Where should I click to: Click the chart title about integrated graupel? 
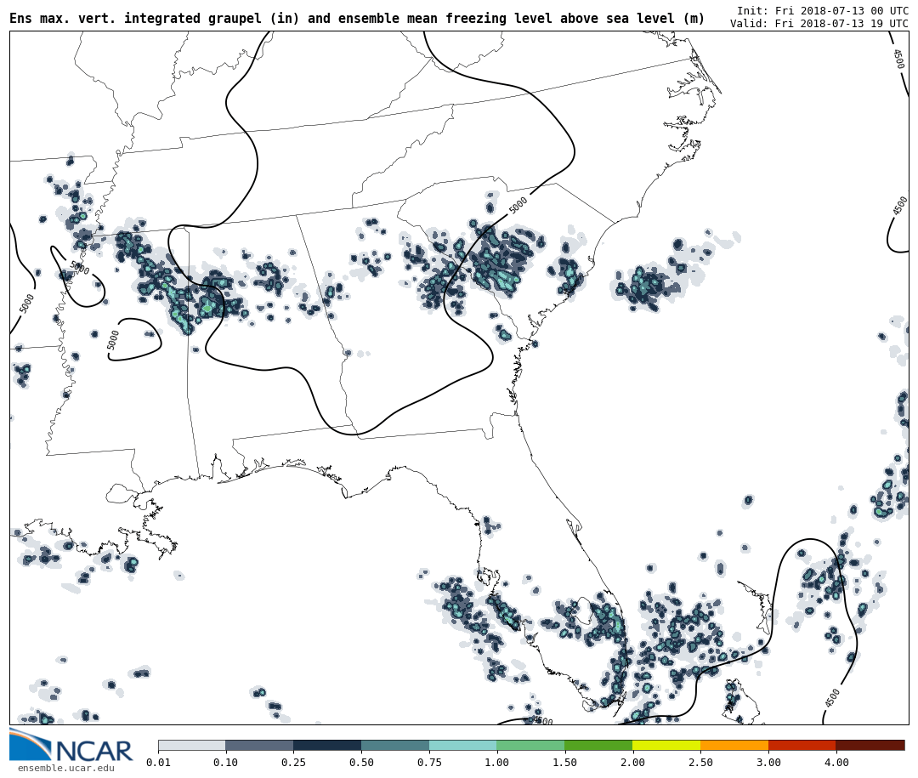coord(357,19)
